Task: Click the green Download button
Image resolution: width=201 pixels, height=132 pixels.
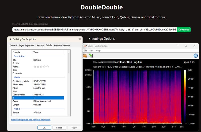Action: [x=184, y=30]
